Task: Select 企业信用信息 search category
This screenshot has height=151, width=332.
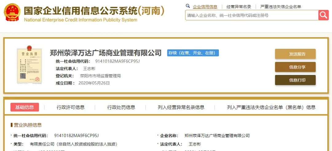Action: (205, 7)
